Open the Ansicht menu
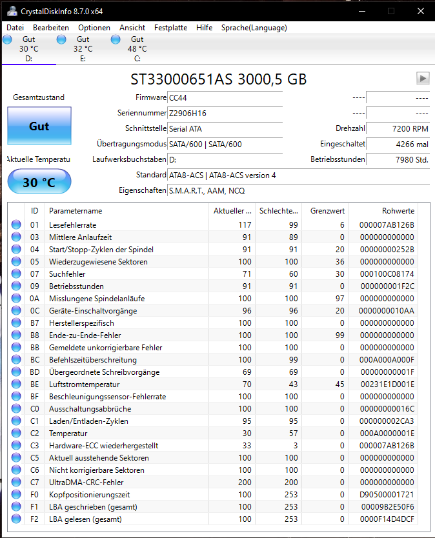This screenshot has height=538, width=435. [x=132, y=28]
